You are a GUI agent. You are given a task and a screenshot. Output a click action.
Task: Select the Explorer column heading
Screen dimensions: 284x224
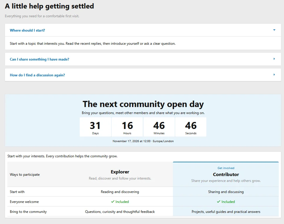(x=120, y=172)
